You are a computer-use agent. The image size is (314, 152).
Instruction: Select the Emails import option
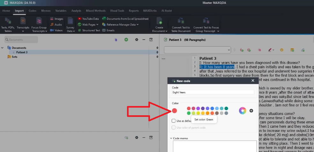coord(108,30)
